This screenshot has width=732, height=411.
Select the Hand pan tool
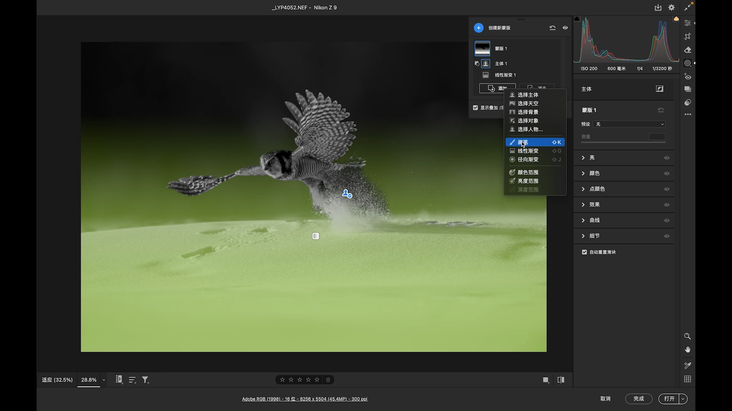click(687, 350)
